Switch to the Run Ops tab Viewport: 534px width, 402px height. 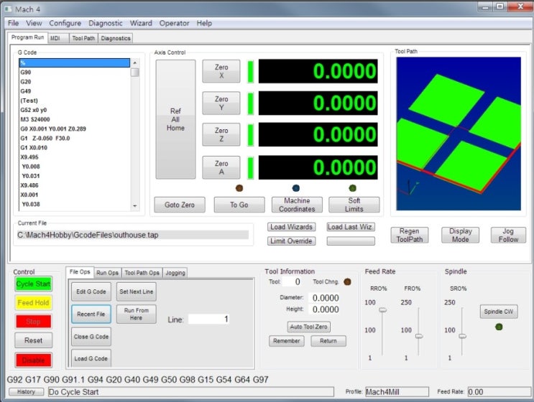[107, 273]
